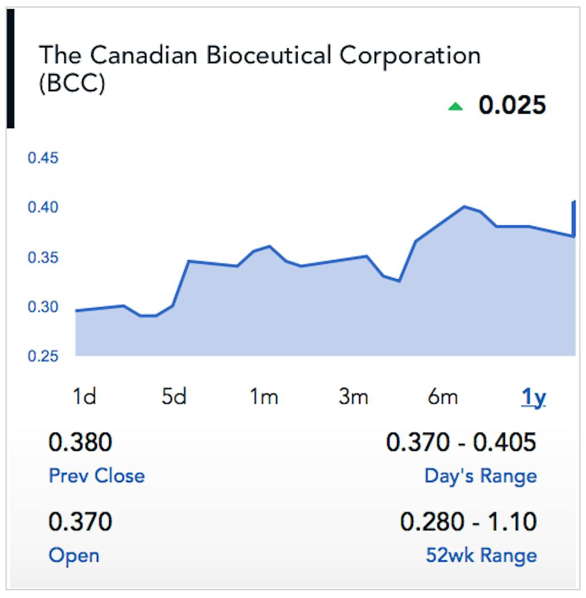Switch chart to 5d range

coord(174,397)
